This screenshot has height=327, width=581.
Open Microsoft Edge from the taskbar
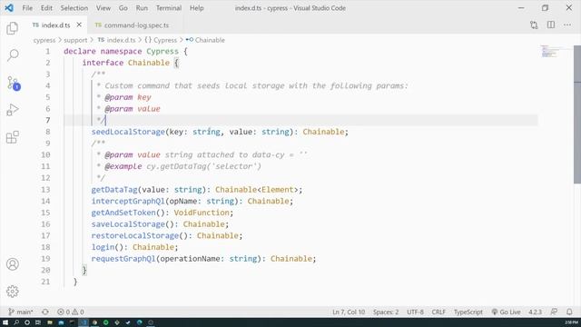[x=140, y=322]
